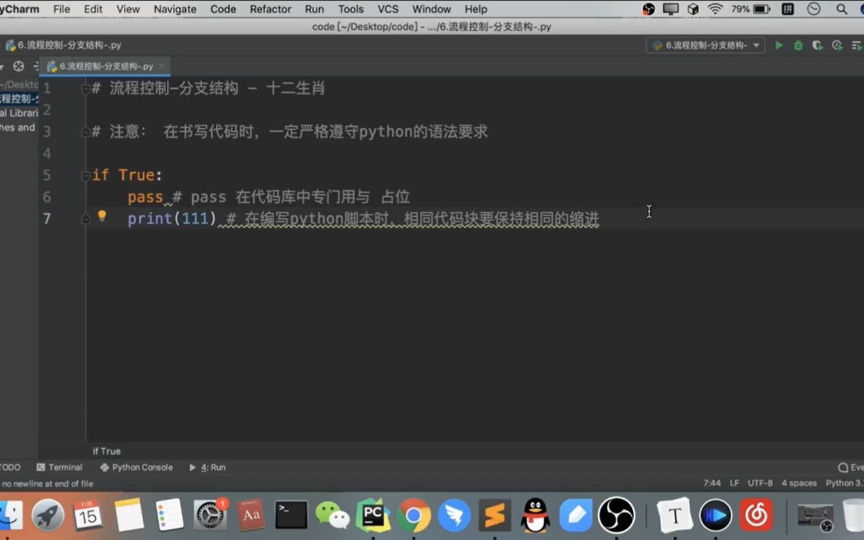Collapse the comment fold marker on line 3
The height and width of the screenshot is (540, 864).
click(86, 131)
